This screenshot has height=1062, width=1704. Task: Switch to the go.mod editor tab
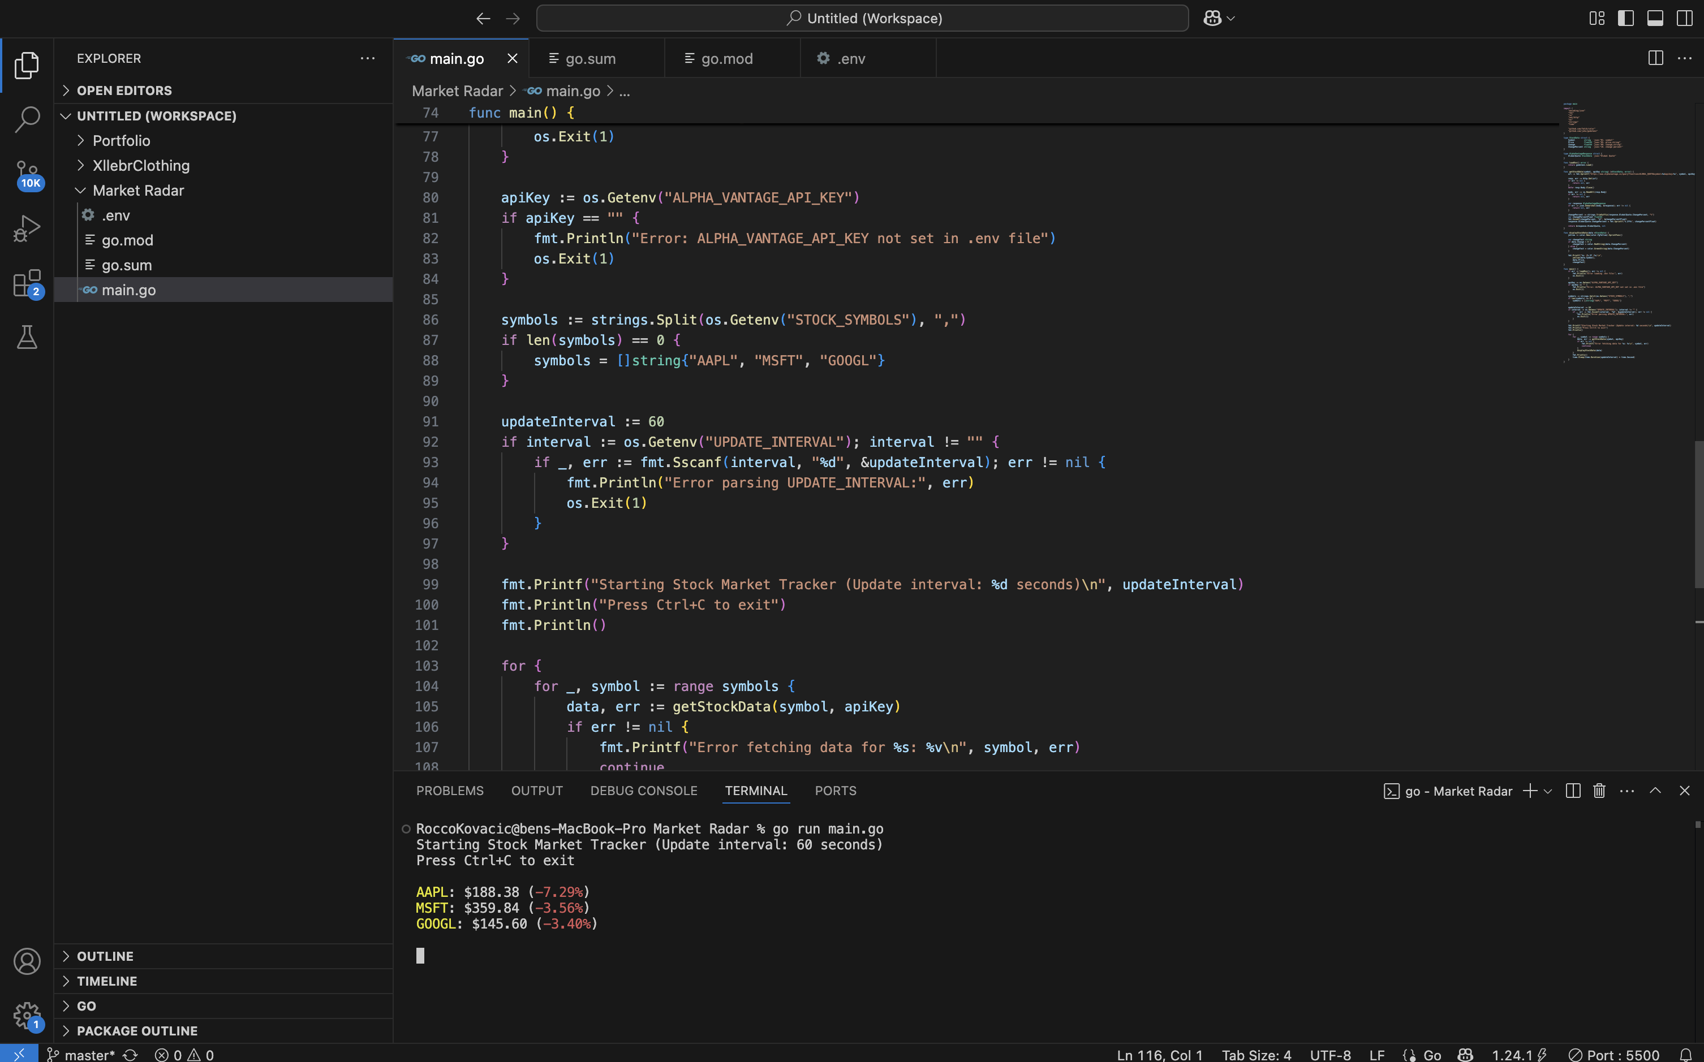(726, 59)
